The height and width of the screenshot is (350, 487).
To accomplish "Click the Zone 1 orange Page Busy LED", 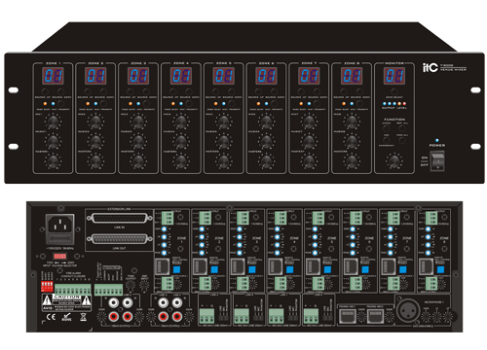I will [45, 104].
